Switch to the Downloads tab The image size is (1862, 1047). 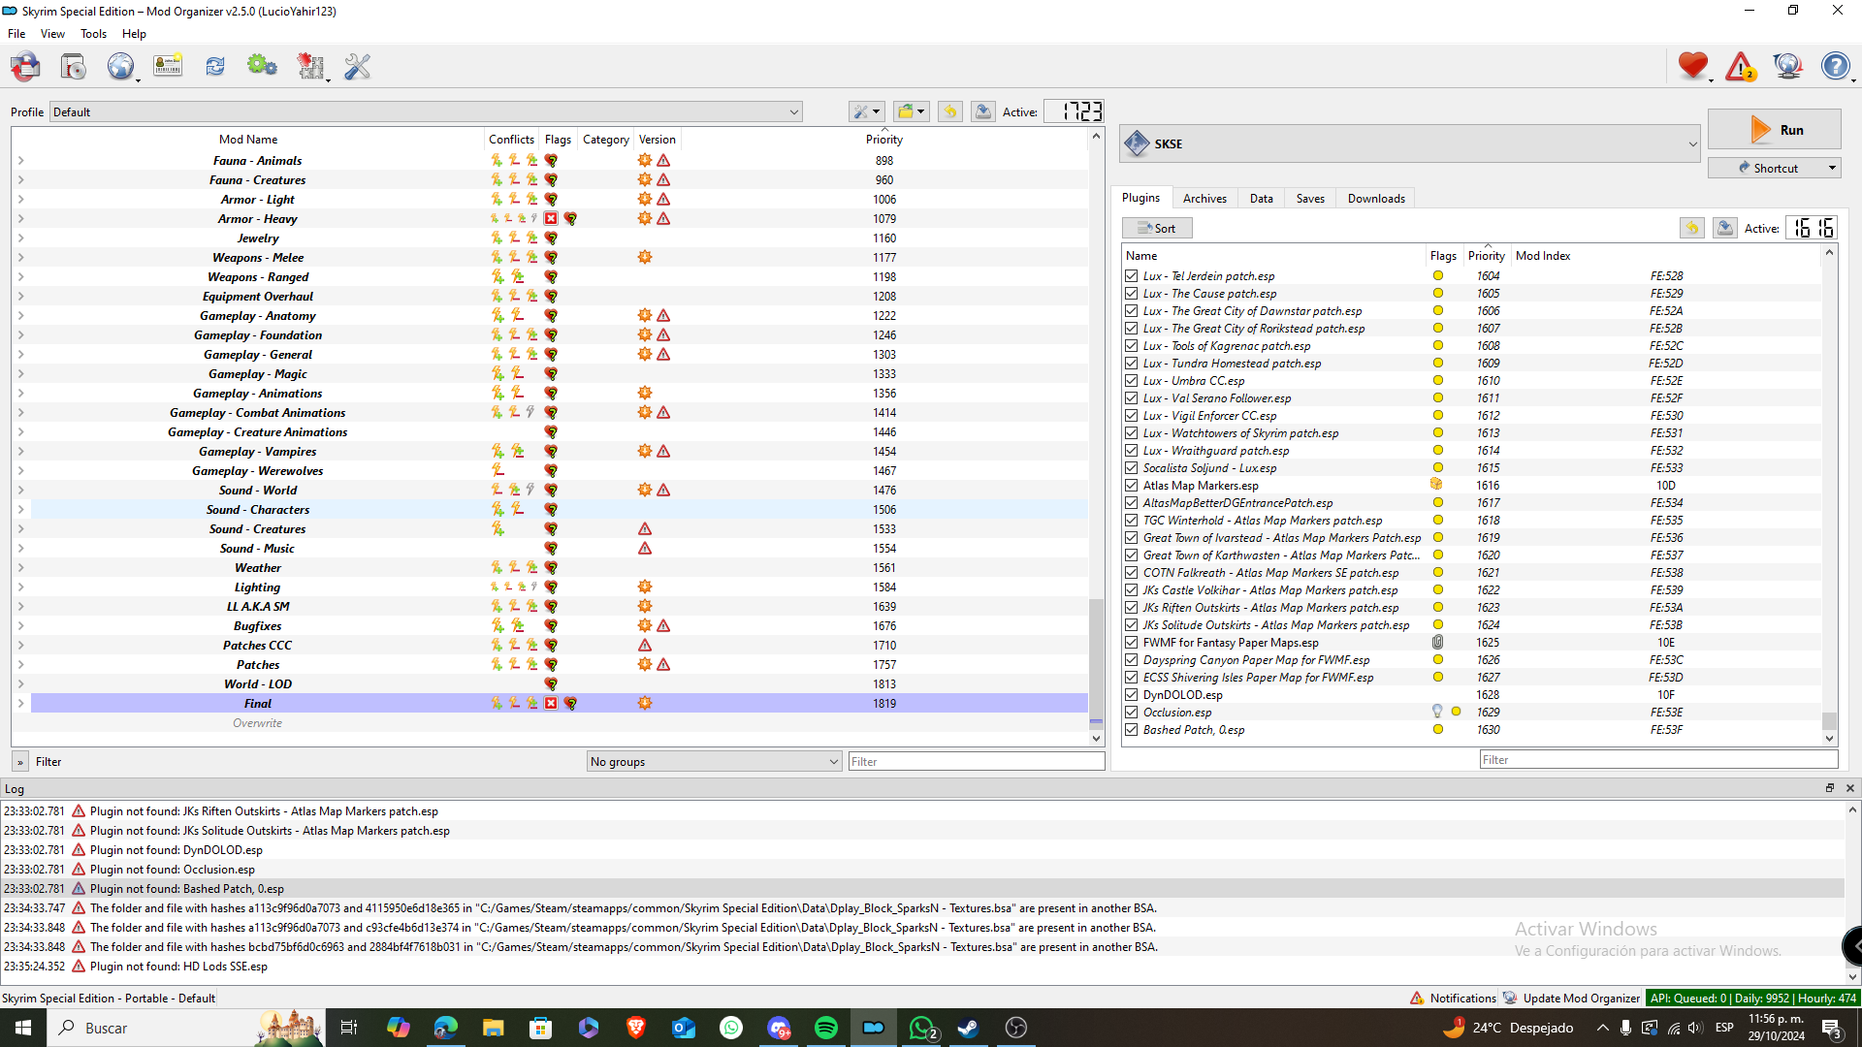pyautogui.click(x=1376, y=198)
